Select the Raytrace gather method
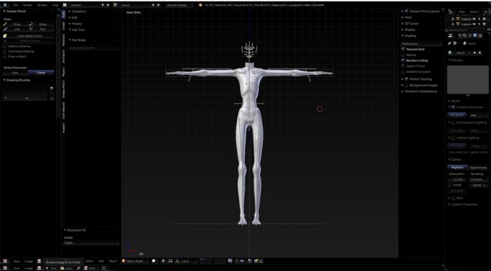The width and height of the screenshot is (491, 271). point(457,167)
